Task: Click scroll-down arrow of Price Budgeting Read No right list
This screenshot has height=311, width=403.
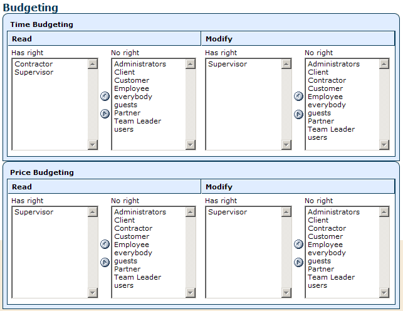Action: [x=190, y=292]
